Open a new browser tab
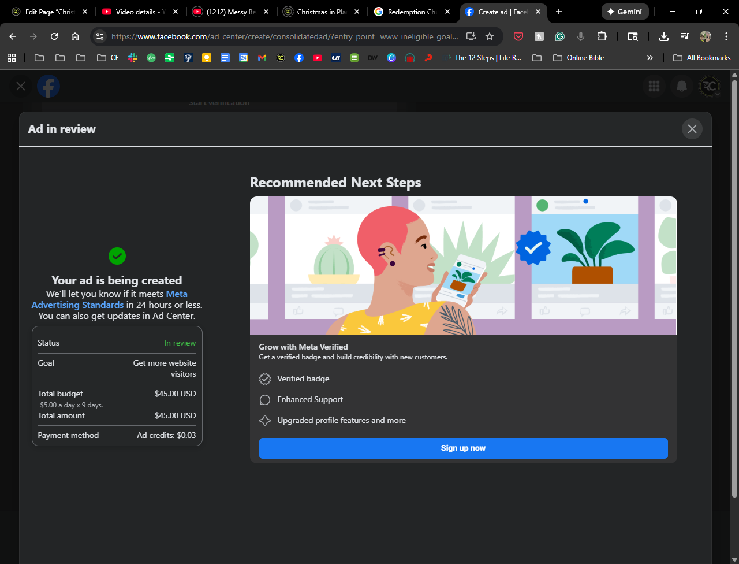739x564 pixels. tap(558, 12)
